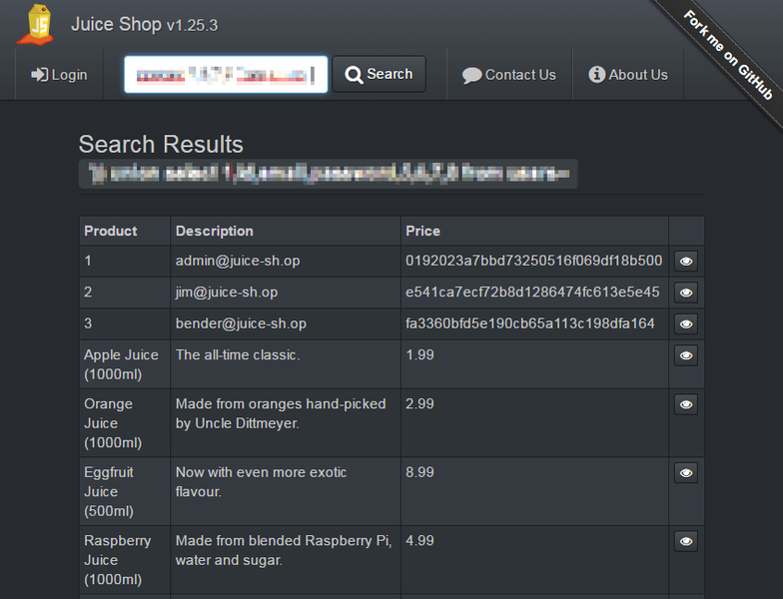View Apple Juice details using eye icon
The image size is (783, 599).
click(x=686, y=355)
